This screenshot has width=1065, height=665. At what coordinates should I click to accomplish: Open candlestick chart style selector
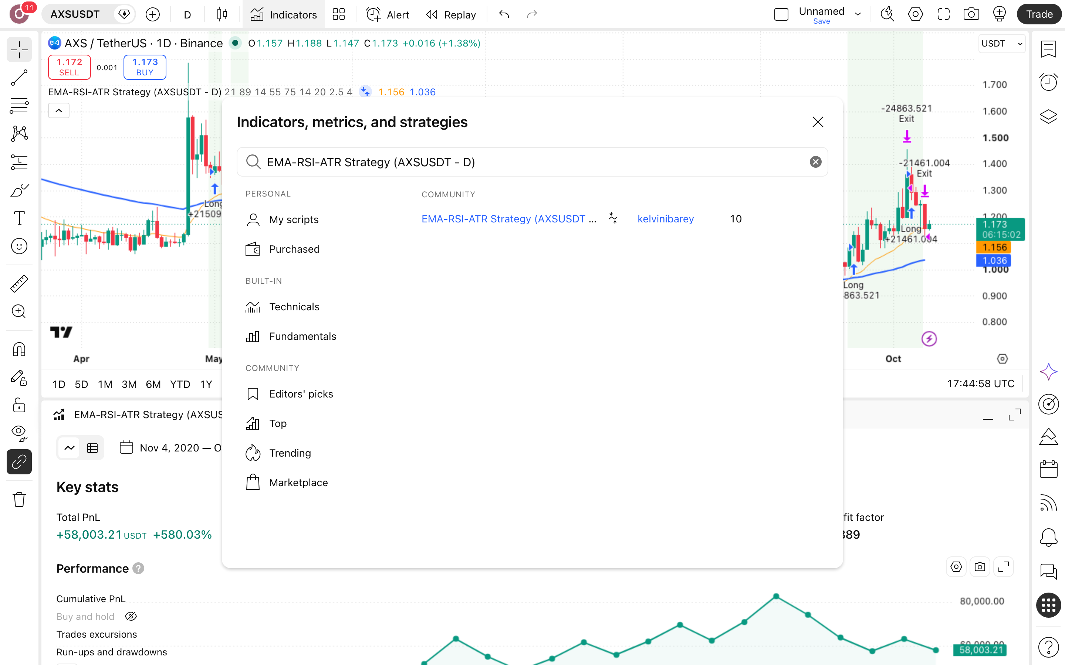click(x=222, y=14)
